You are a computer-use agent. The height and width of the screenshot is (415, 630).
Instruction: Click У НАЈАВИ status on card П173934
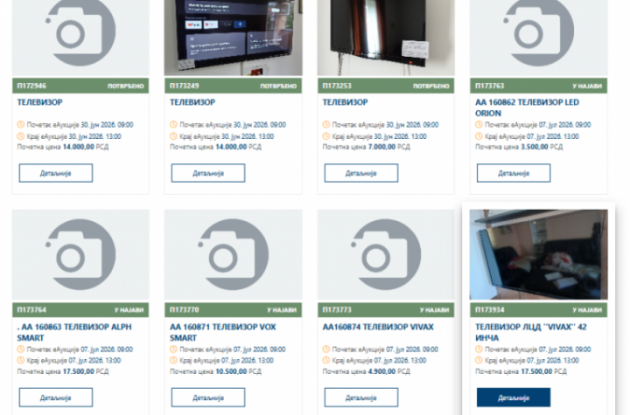pos(587,310)
